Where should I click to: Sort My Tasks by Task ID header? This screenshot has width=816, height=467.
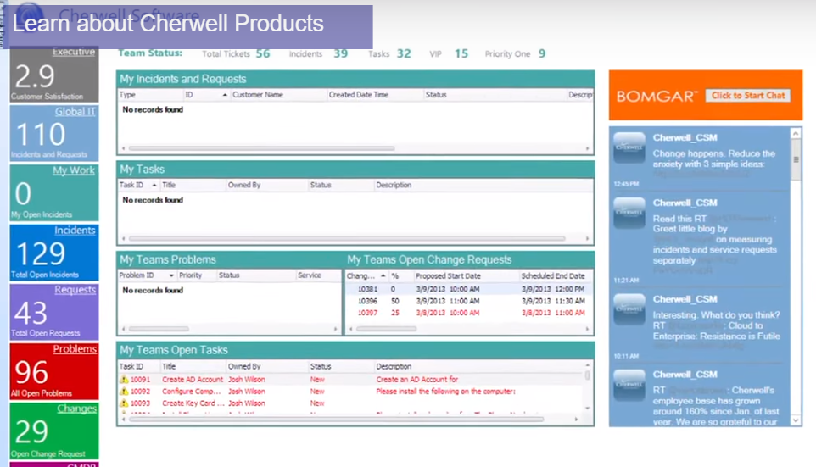point(138,185)
